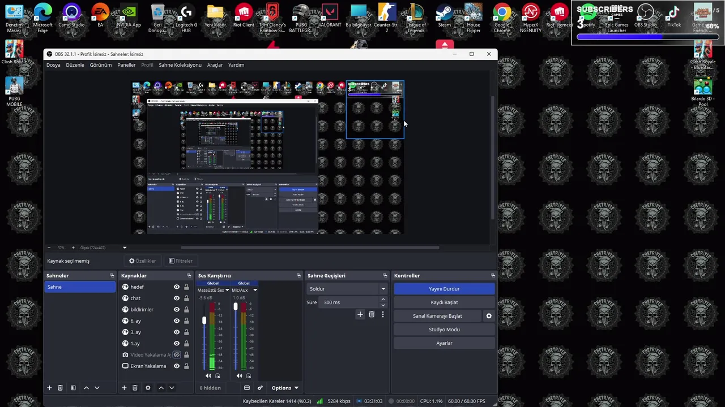Toggle monitoring icon for Mic/Aux channel
The height and width of the screenshot is (407, 725).
pos(249,376)
